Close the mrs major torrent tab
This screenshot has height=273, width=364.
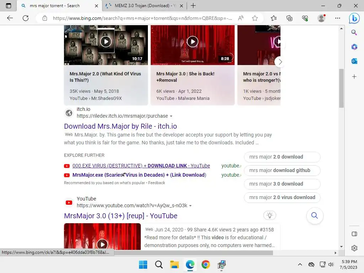(x=96, y=6)
